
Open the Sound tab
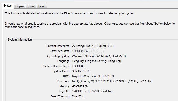click(31, 6)
